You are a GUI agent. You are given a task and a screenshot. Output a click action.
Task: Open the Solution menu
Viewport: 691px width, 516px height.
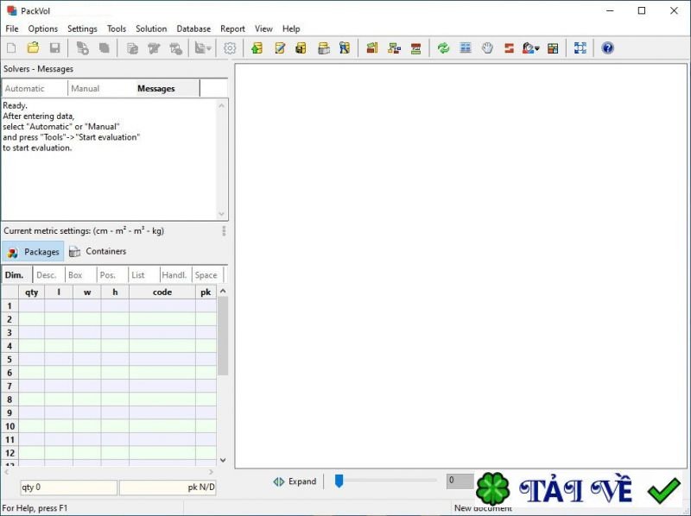point(150,28)
